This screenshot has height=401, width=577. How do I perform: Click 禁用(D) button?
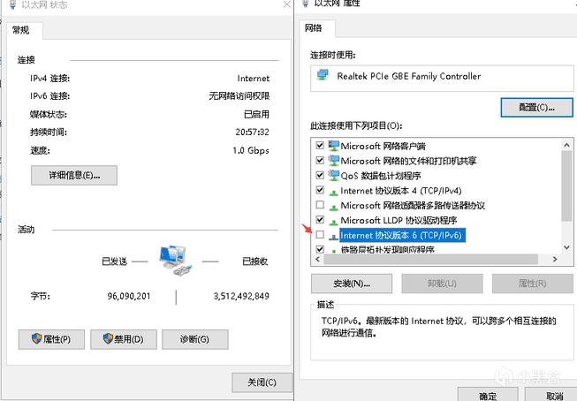click(x=124, y=339)
